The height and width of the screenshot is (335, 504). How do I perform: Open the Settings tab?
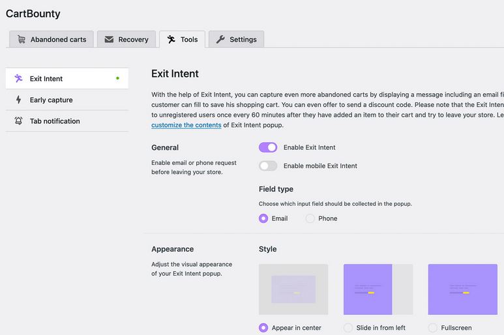coord(236,39)
